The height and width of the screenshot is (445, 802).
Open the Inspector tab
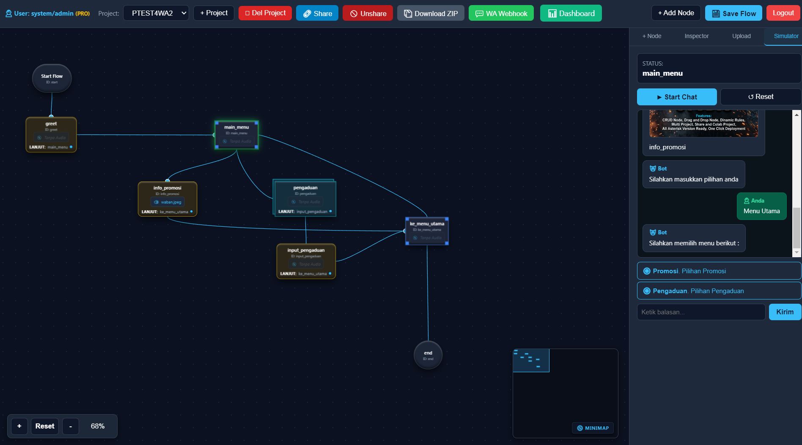(x=697, y=36)
